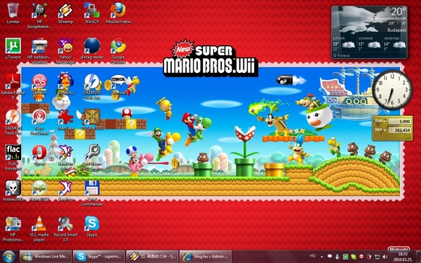The height and width of the screenshot is (263, 421).
Task: Click the EUR amount field showing 1,000
Action: point(400,121)
